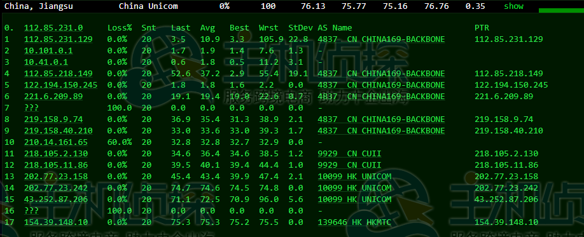
Task: Click IP address 202.77.23.242
Action: 56,188
